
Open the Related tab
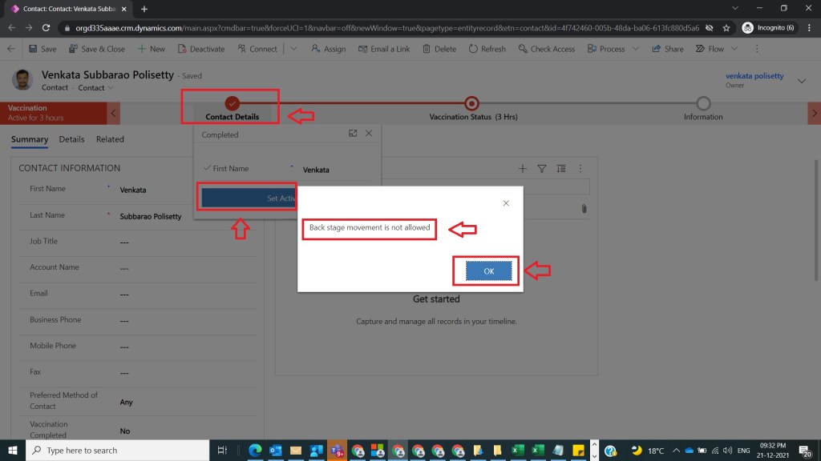click(110, 139)
